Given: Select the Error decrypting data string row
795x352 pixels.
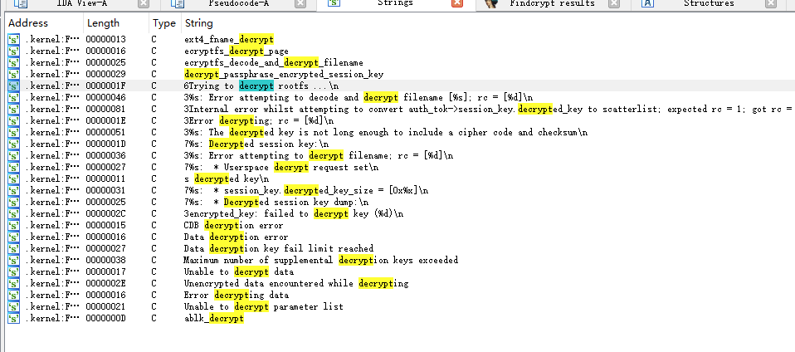Looking at the screenshot, I should pyautogui.click(x=237, y=295).
